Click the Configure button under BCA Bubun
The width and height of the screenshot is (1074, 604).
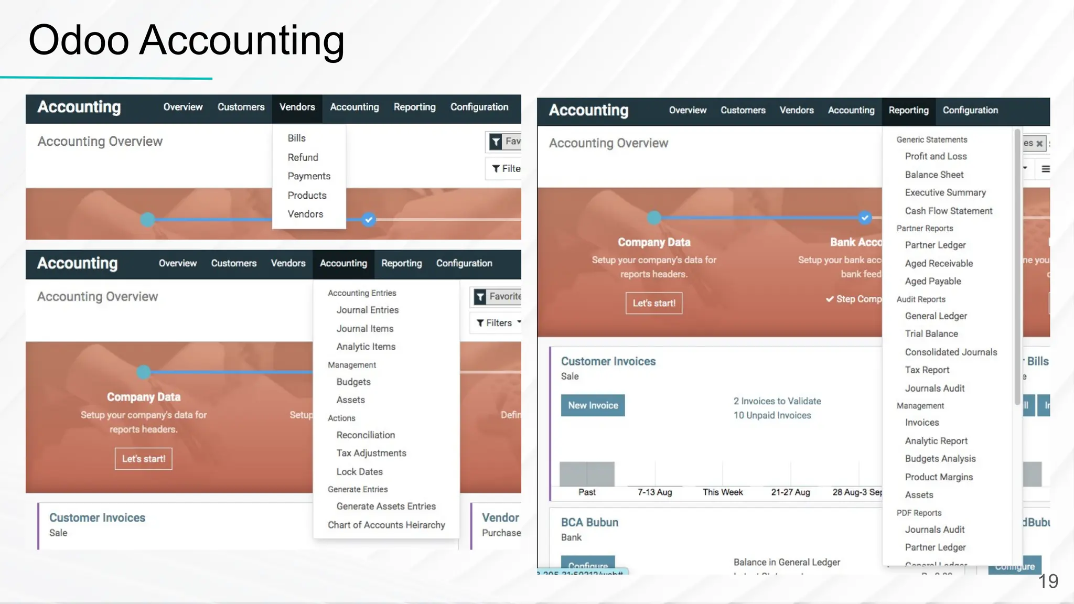588,565
